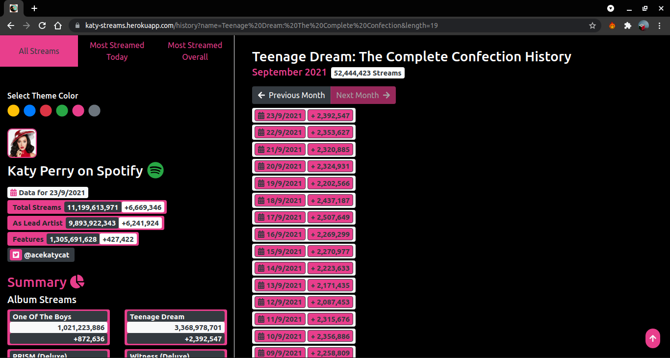Click the left arrow in Previous Month
Image resolution: width=670 pixels, height=358 pixels.
click(x=261, y=95)
